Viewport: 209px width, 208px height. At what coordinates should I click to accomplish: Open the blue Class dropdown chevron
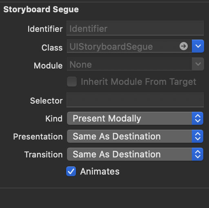coord(198,46)
